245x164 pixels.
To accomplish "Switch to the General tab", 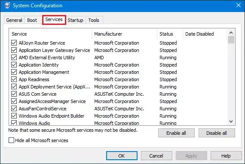I will [14, 20].
